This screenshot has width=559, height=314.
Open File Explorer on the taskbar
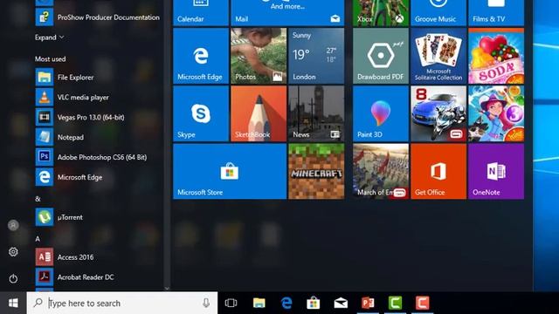click(259, 303)
